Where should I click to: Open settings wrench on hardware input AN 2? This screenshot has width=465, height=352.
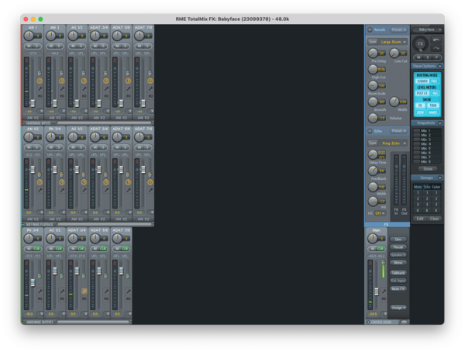[62, 88]
